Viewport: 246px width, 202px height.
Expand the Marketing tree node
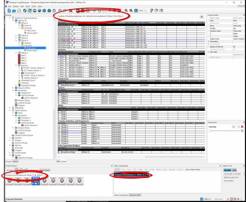(10, 108)
